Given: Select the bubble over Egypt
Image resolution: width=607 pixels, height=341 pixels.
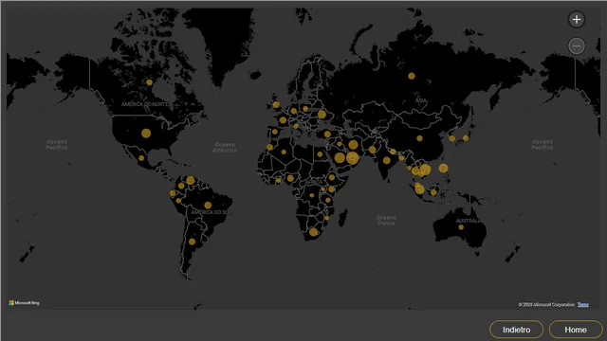Looking at the screenshot, I should 320,154.
